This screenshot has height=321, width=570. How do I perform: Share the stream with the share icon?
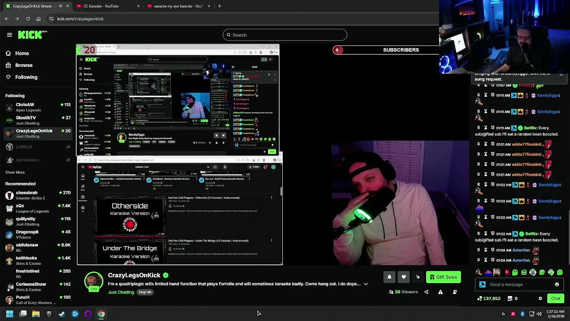point(426,292)
